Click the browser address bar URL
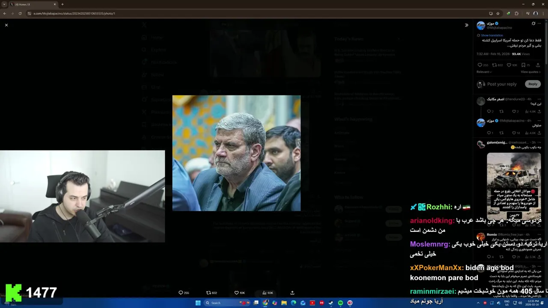The image size is (548, 308). [x=74, y=13]
